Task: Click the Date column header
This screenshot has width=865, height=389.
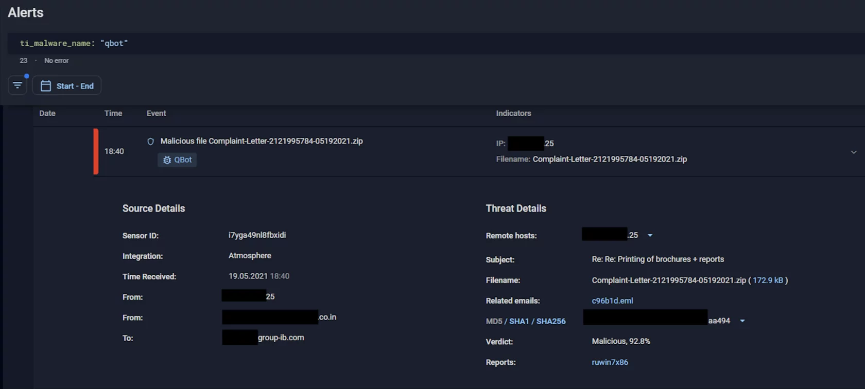Action: click(x=47, y=113)
